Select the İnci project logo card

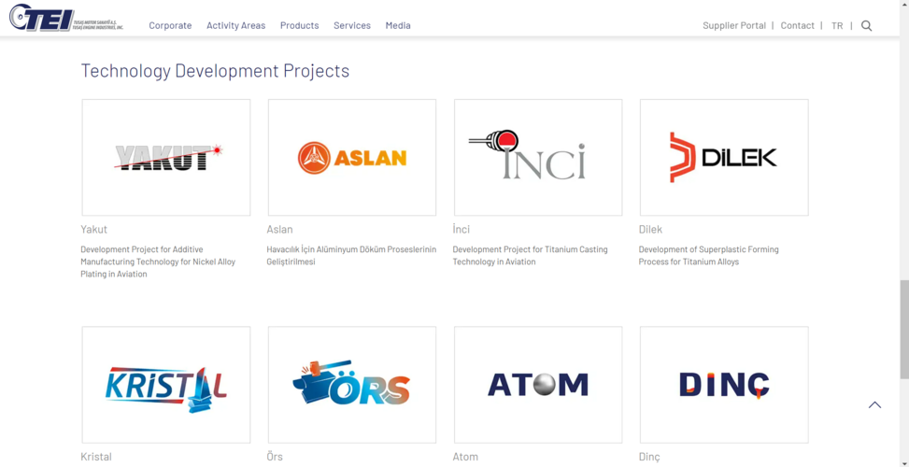coord(538,158)
